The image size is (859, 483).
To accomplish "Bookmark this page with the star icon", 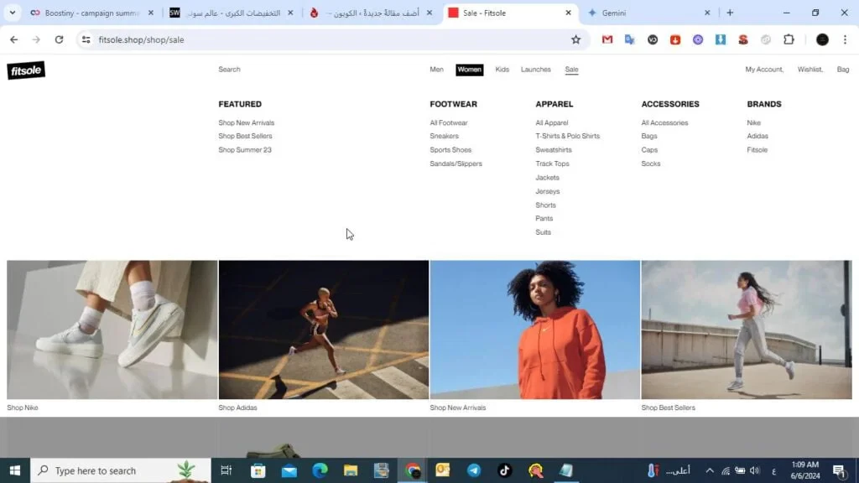I will (x=575, y=39).
